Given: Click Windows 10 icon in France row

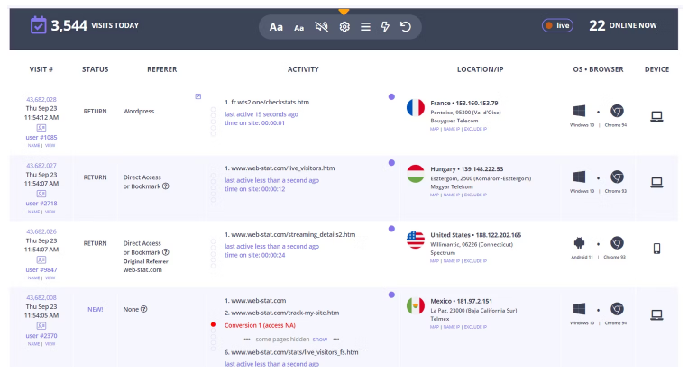Looking at the screenshot, I should (x=579, y=111).
